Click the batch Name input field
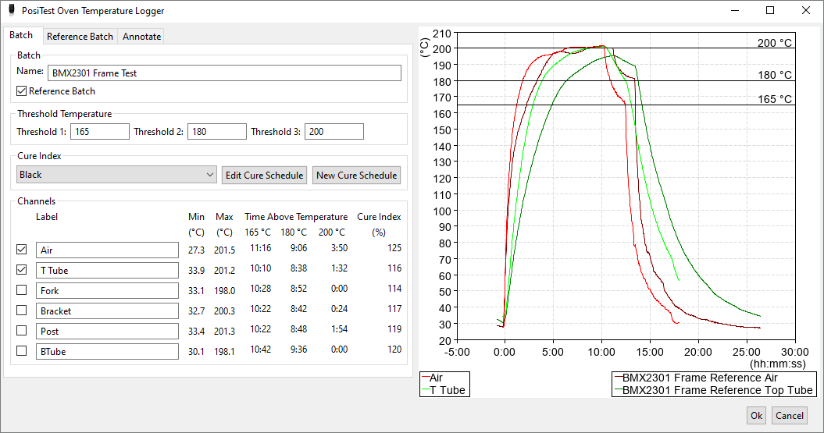824x433 pixels. [224, 73]
